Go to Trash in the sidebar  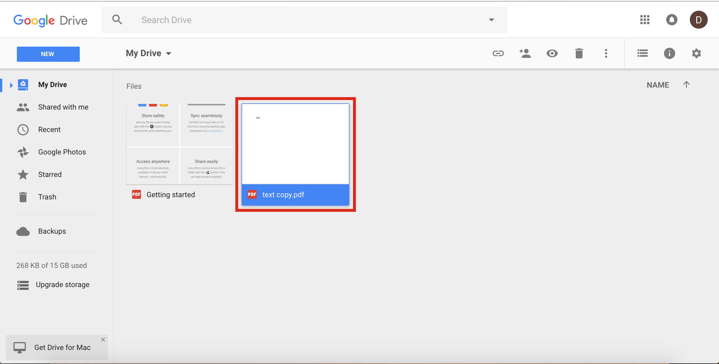(47, 197)
